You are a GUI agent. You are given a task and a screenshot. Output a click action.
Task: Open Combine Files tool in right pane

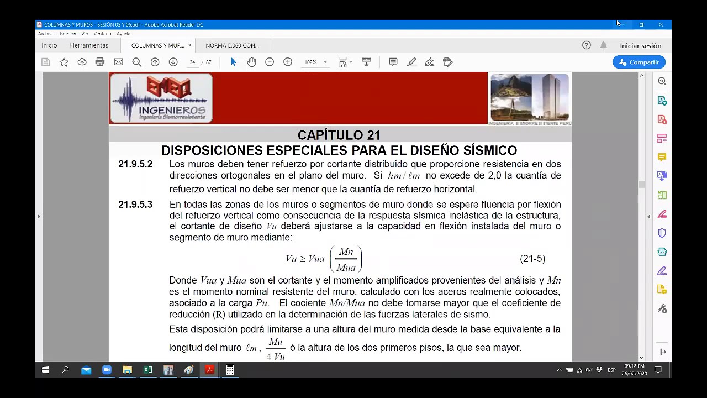(x=662, y=176)
